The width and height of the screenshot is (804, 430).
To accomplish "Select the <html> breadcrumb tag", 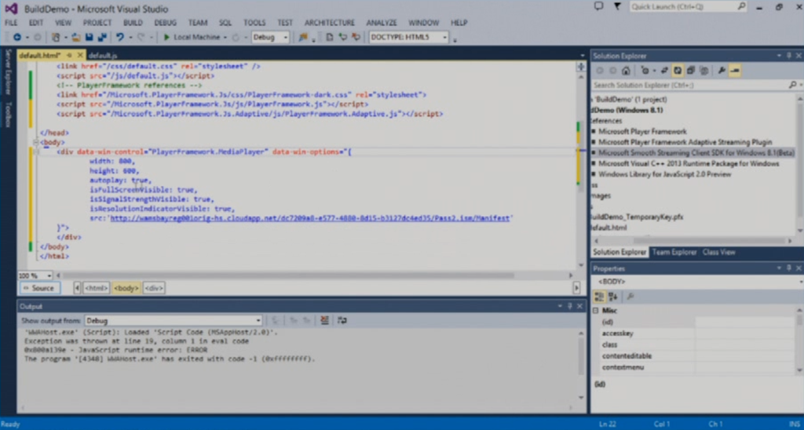I will pyautogui.click(x=97, y=288).
